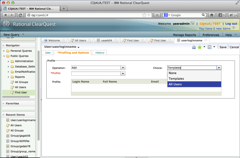Open dropdown next to green star icon
The height and width of the screenshot is (158, 240).
(204, 47)
